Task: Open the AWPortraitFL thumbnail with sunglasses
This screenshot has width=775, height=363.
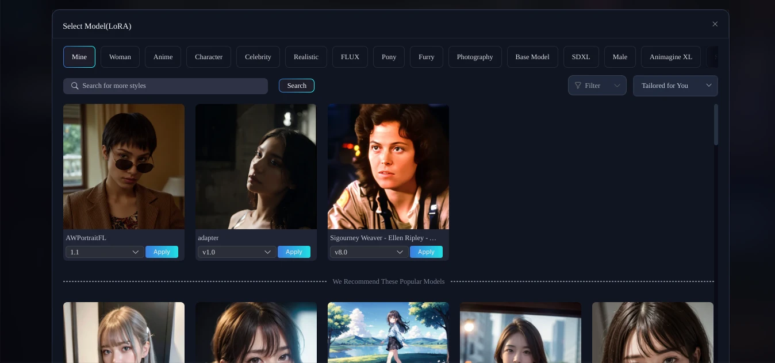Action: 124,167
